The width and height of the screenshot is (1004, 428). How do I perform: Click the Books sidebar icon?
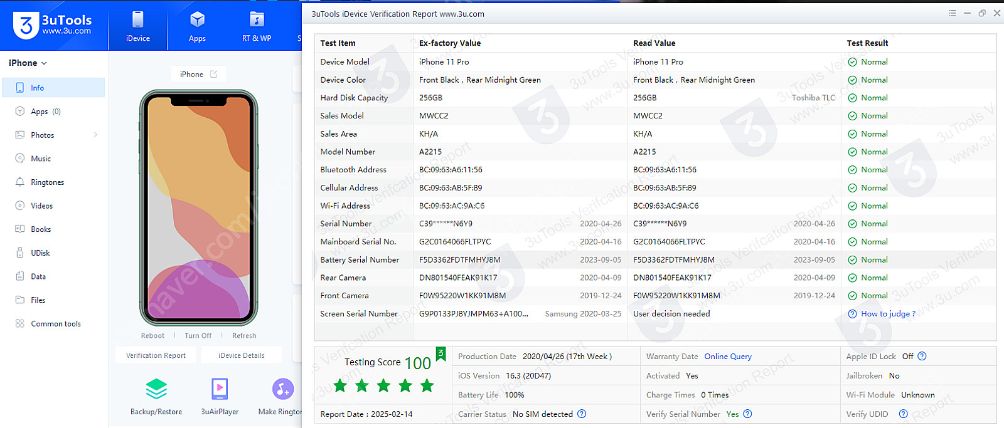coord(20,229)
